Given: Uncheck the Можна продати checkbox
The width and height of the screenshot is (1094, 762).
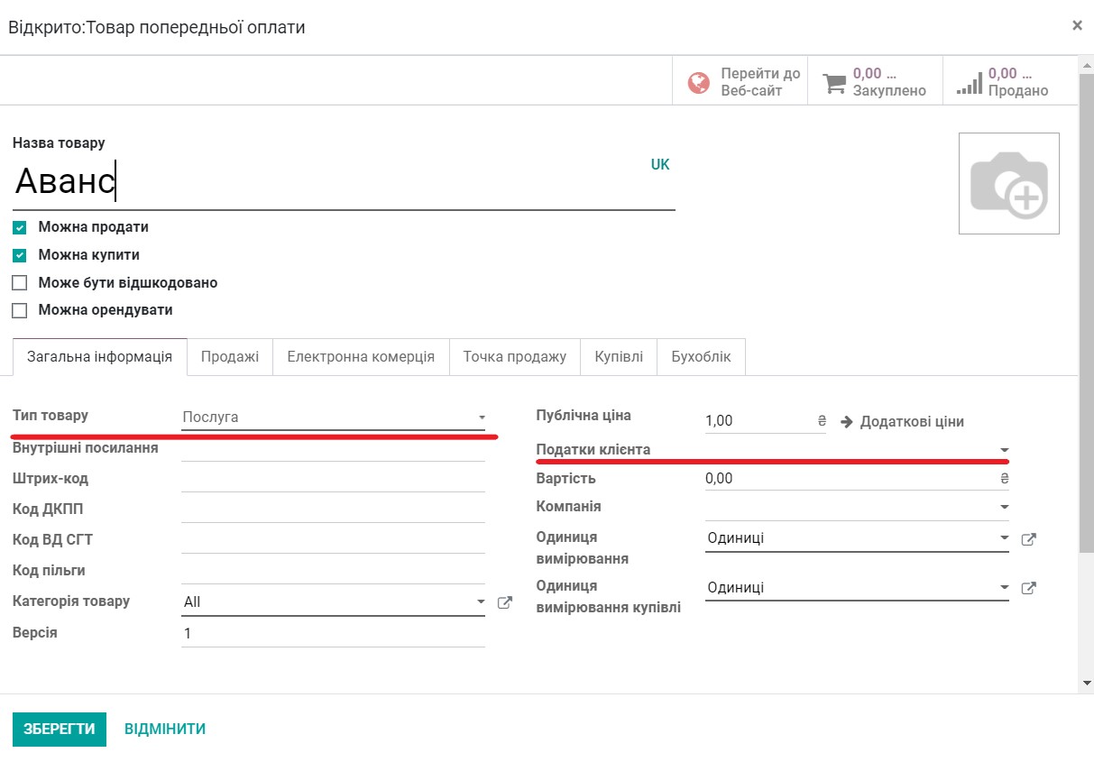Looking at the screenshot, I should coord(19,227).
